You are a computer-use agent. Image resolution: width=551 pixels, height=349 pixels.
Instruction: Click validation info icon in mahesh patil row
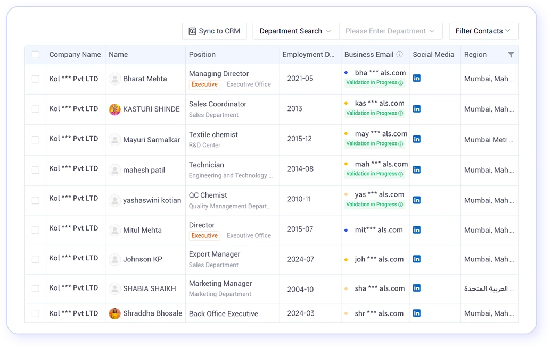[x=400, y=174]
